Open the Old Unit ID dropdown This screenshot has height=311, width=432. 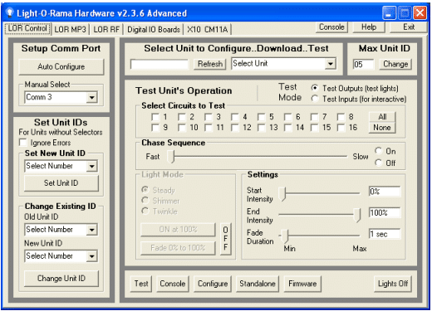[91, 230]
